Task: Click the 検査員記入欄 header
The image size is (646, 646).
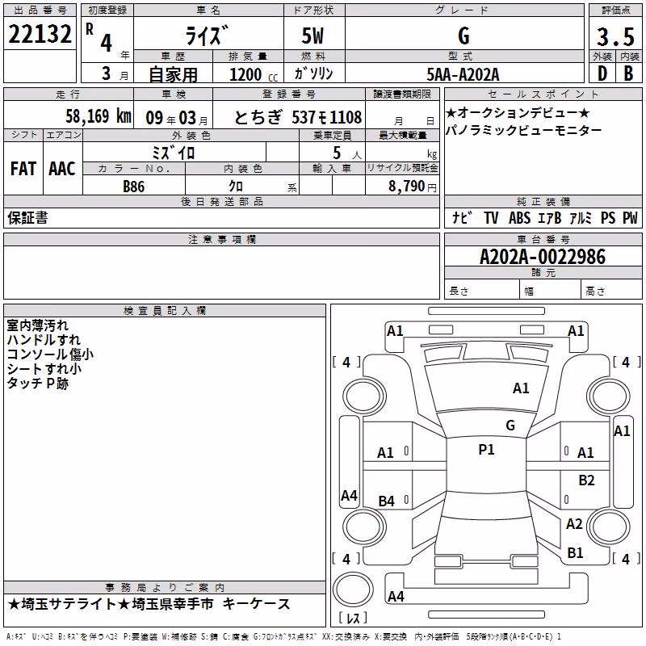Action: (165, 311)
